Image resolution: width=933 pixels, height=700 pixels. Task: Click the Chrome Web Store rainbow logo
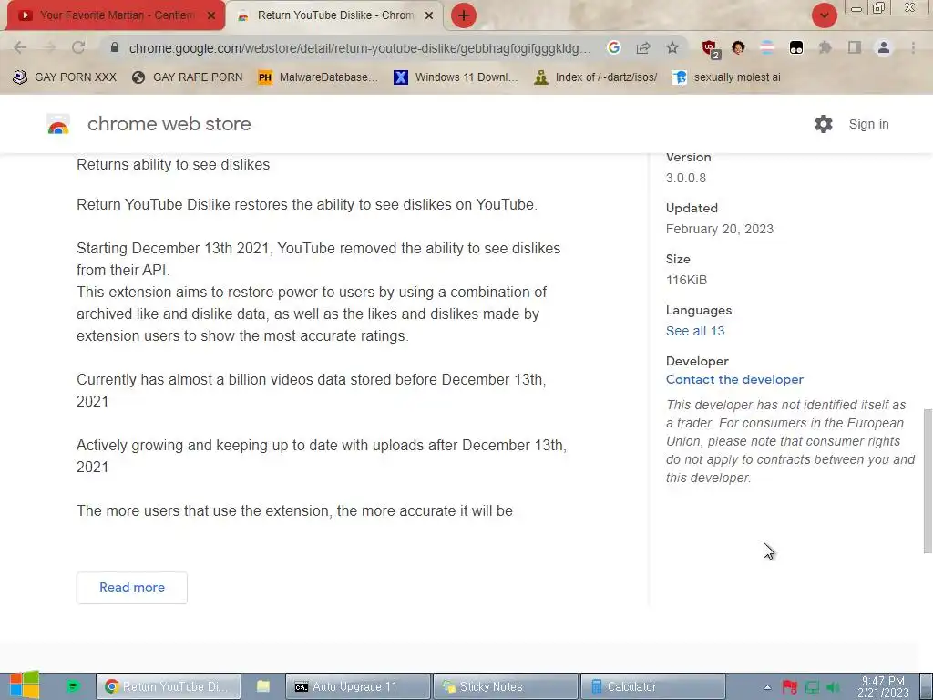(58, 124)
